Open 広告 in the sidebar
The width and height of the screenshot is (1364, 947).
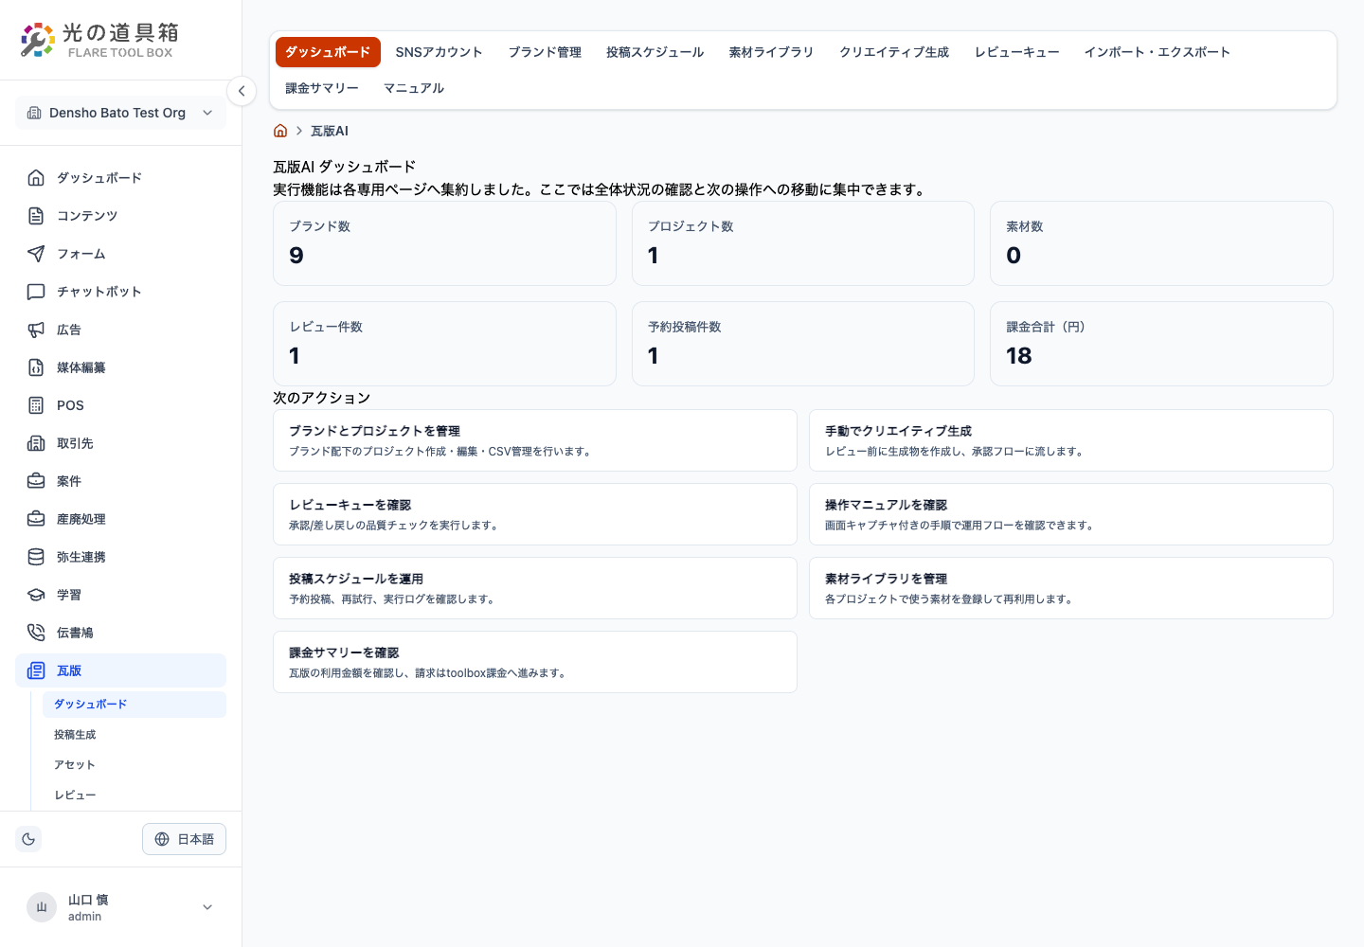coord(120,330)
